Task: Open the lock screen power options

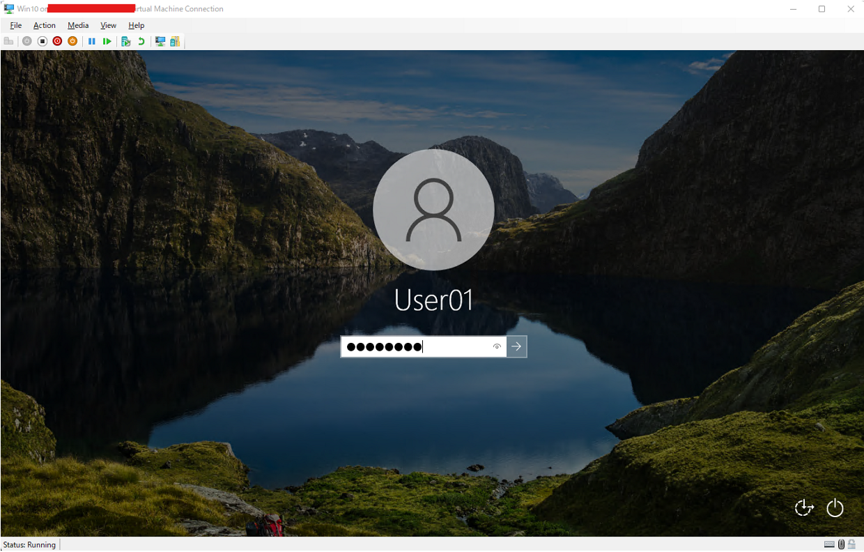Action: click(x=835, y=508)
